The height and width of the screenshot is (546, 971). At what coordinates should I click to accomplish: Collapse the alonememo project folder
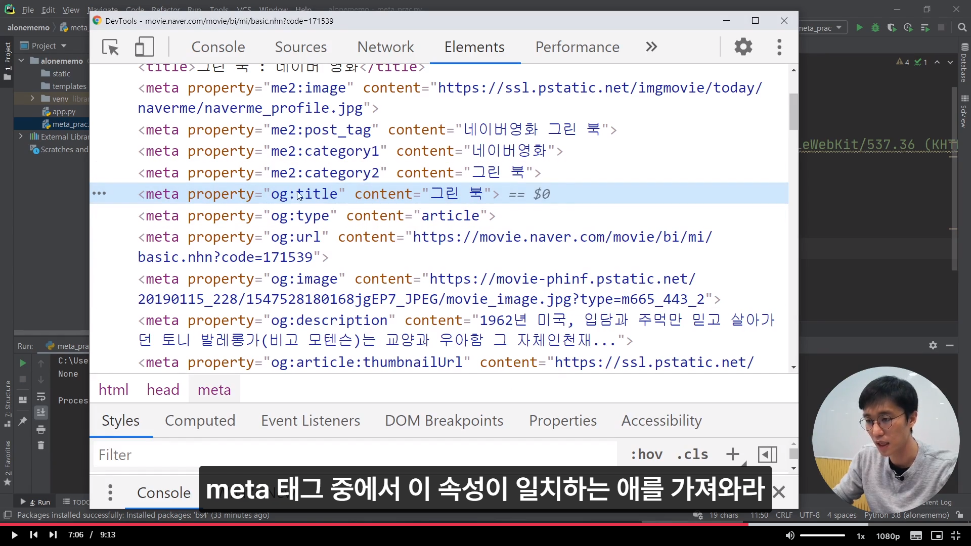(21, 61)
